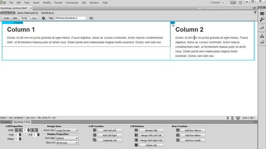Open the curly braces panel icon in right dock

262,14
